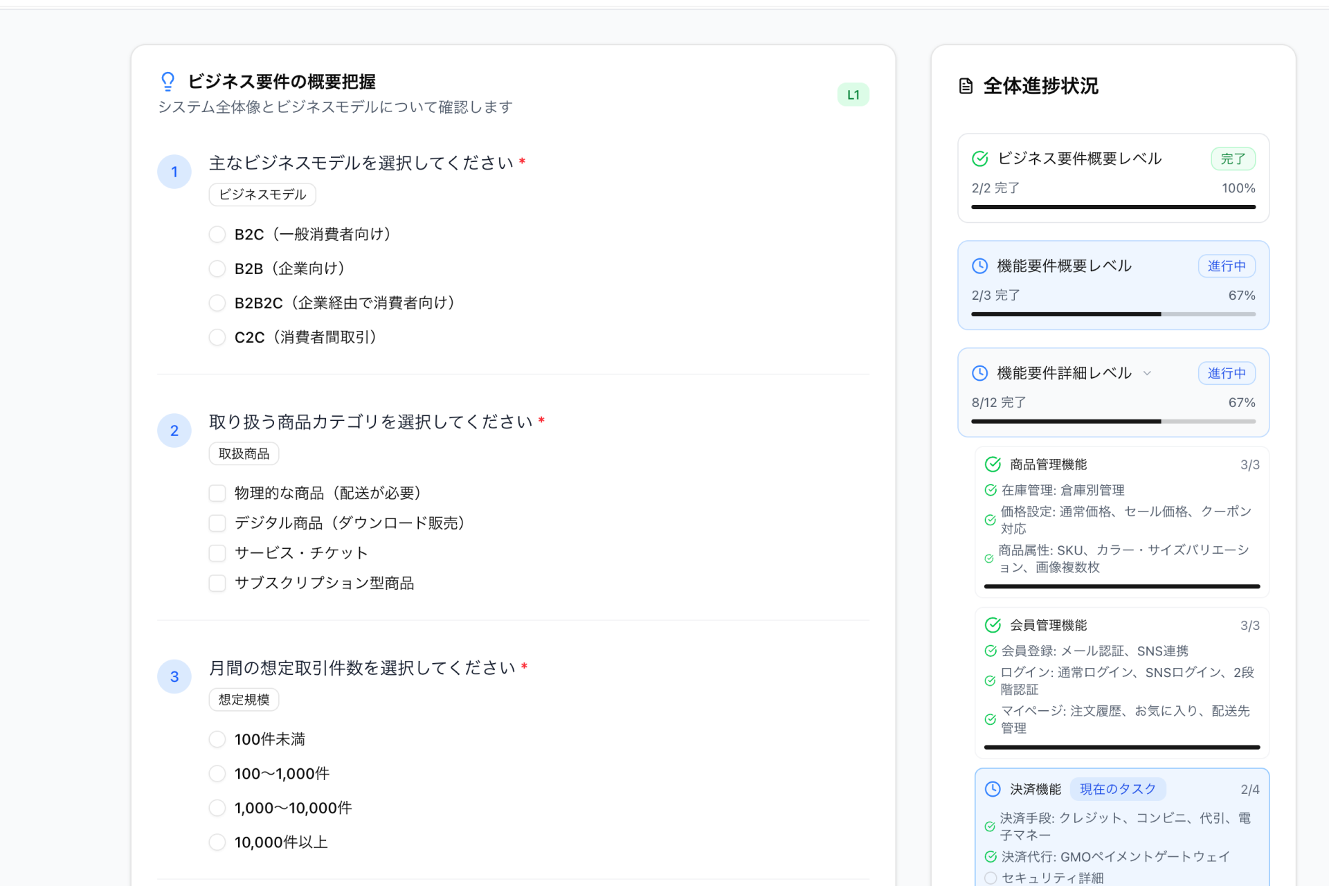Click the check icon beside 会員管理機能
1329x886 pixels.
991,625
